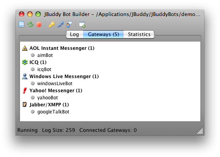Click the blue plug connect icon

(60, 24)
